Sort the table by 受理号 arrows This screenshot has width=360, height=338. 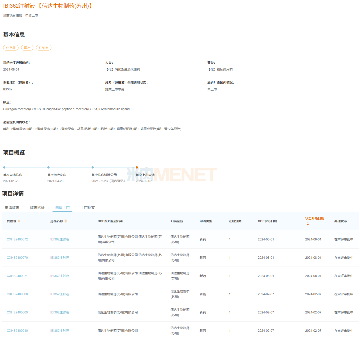pos(19,221)
